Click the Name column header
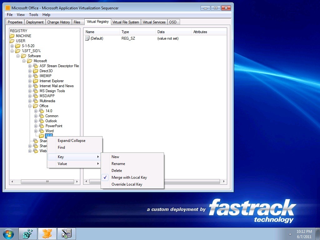 tap(102, 32)
